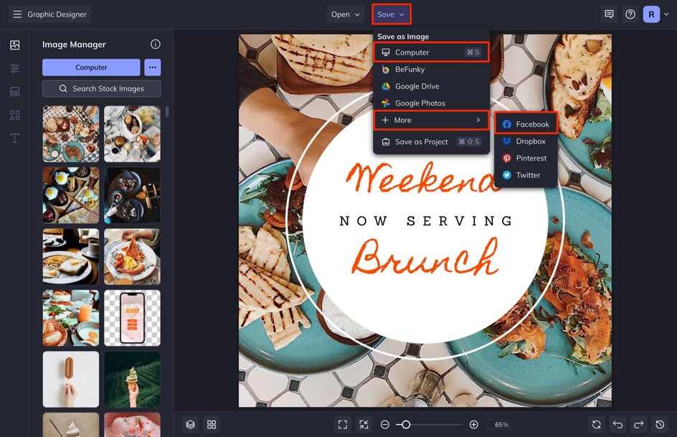Viewport: 677px width, 437px height.
Task: Open feedback chat icon
Action: (x=609, y=14)
